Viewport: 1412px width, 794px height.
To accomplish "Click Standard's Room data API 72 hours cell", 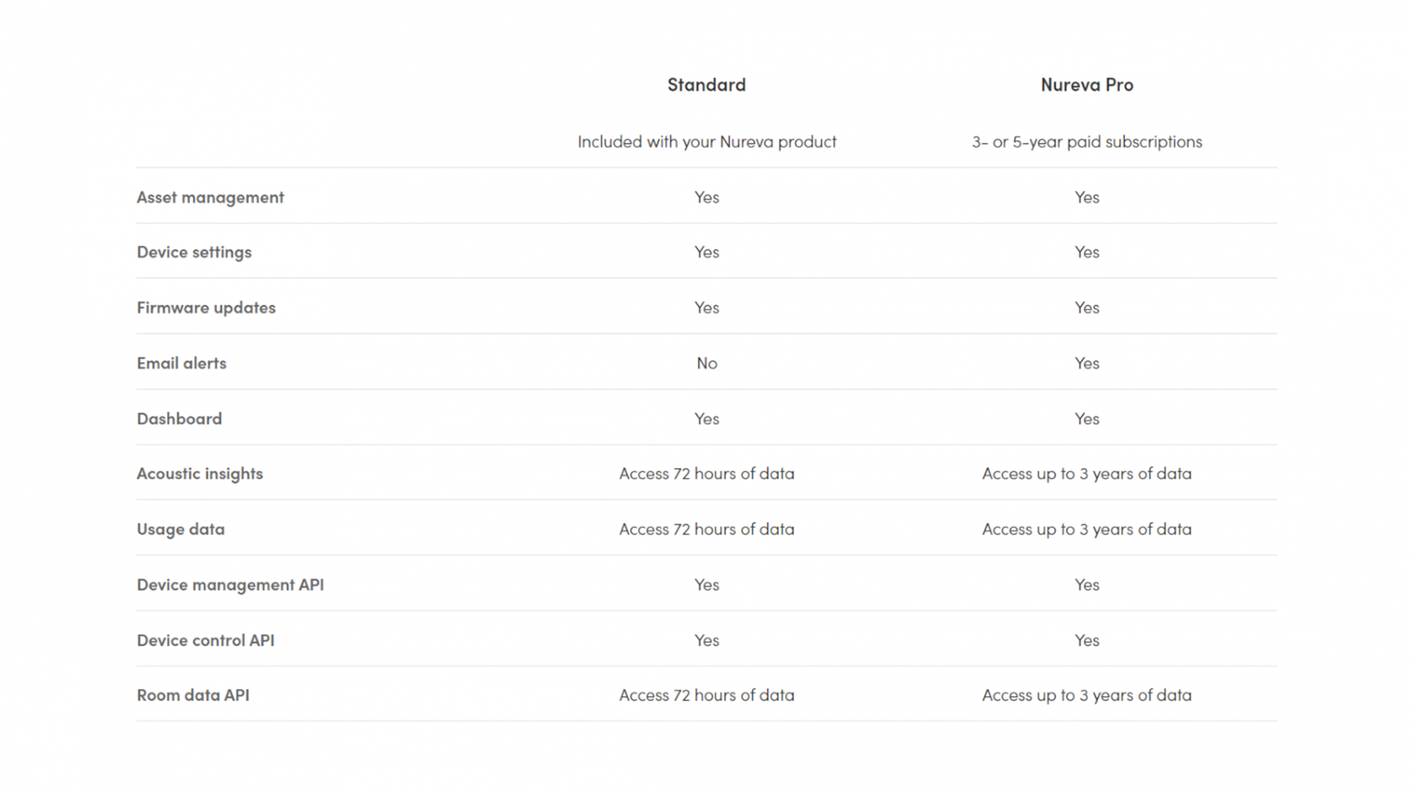I will click(707, 695).
